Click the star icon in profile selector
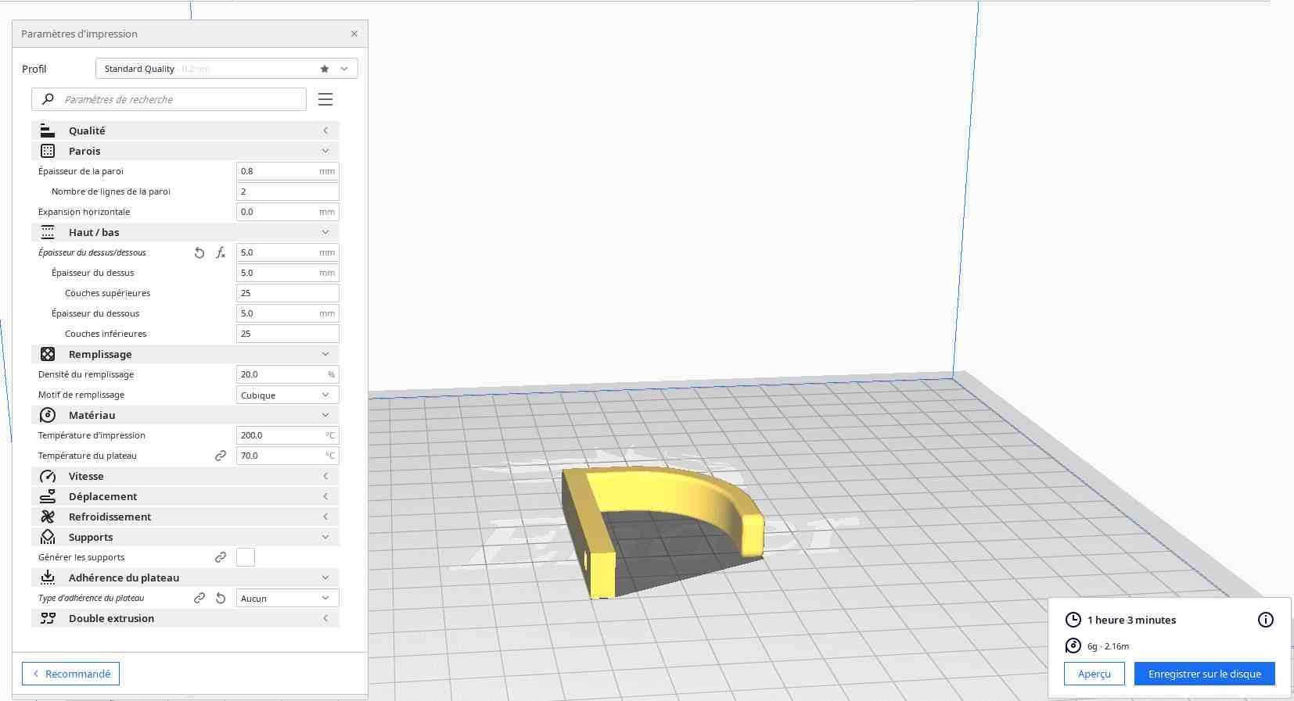The width and height of the screenshot is (1294, 701). click(325, 69)
